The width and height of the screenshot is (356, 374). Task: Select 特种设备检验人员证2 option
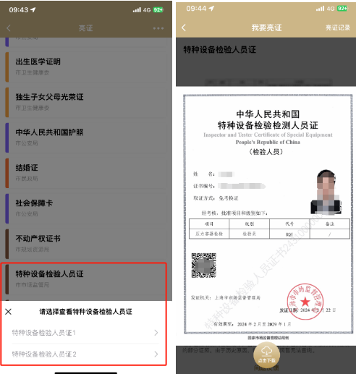[85, 354]
